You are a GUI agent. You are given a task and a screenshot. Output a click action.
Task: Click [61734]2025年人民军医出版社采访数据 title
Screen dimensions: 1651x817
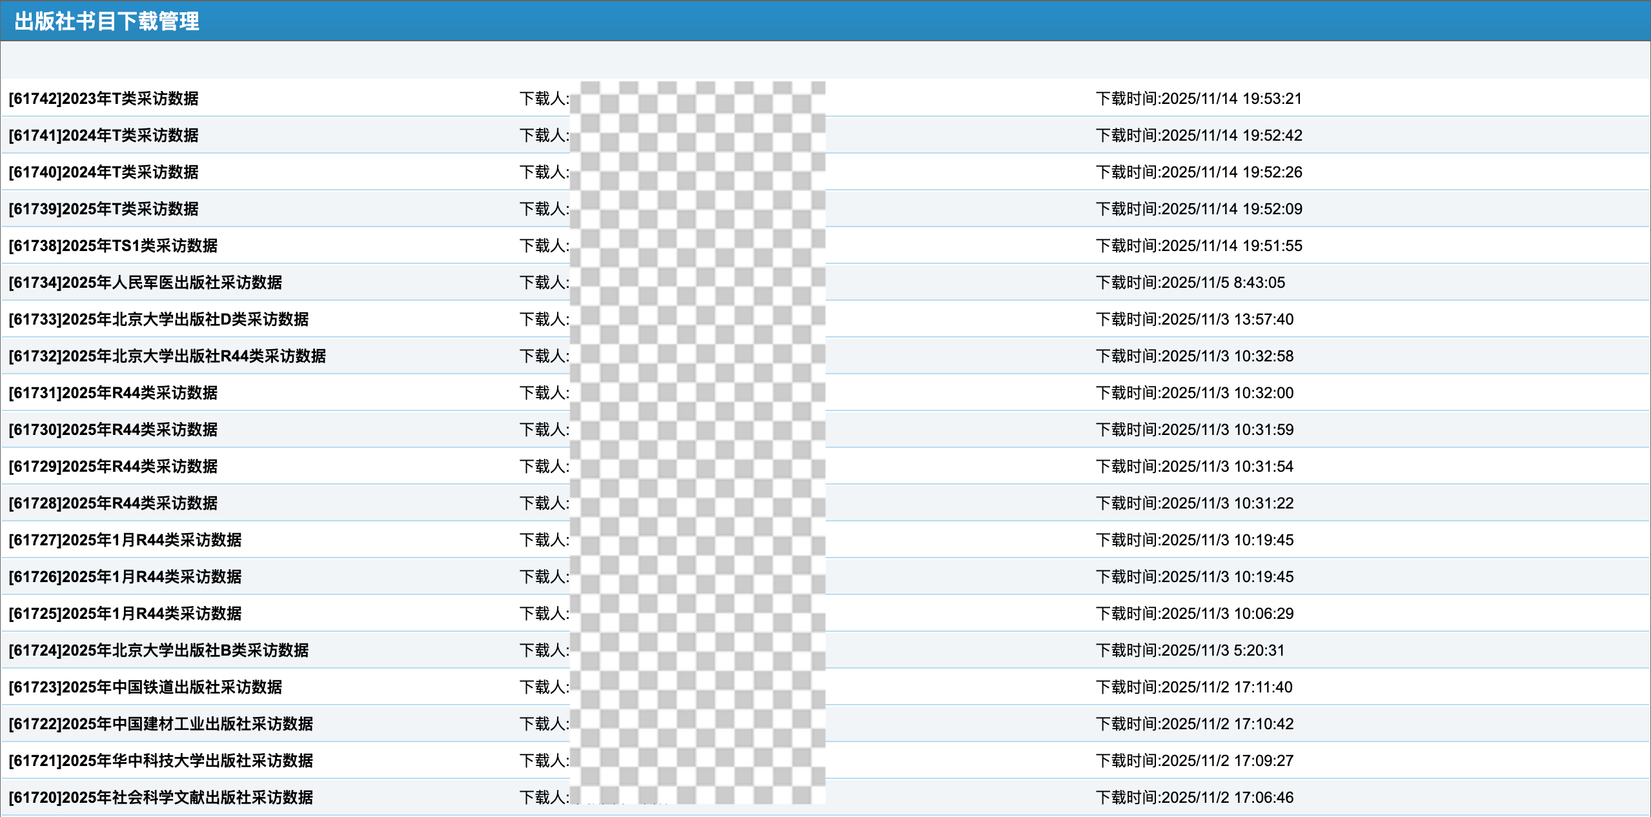[145, 283]
